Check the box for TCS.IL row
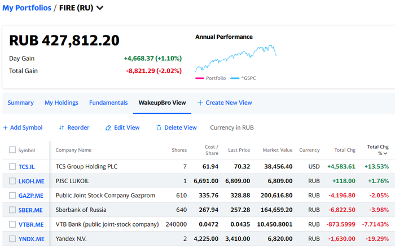395x248 pixels. click(12, 167)
